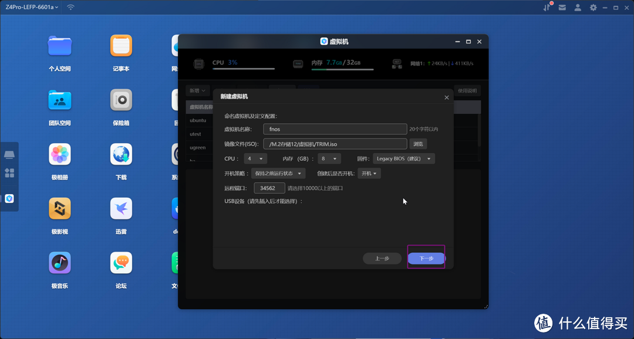This screenshot has height=339, width=634.
Task: Open the settings gear in top bar
Action: click(x=593, y=8)
